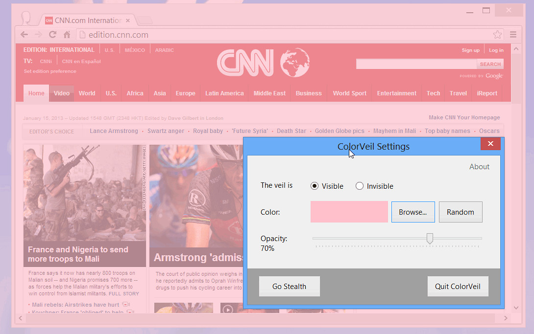Click Set edition preference
534x334 pixels.
[50, 71]
